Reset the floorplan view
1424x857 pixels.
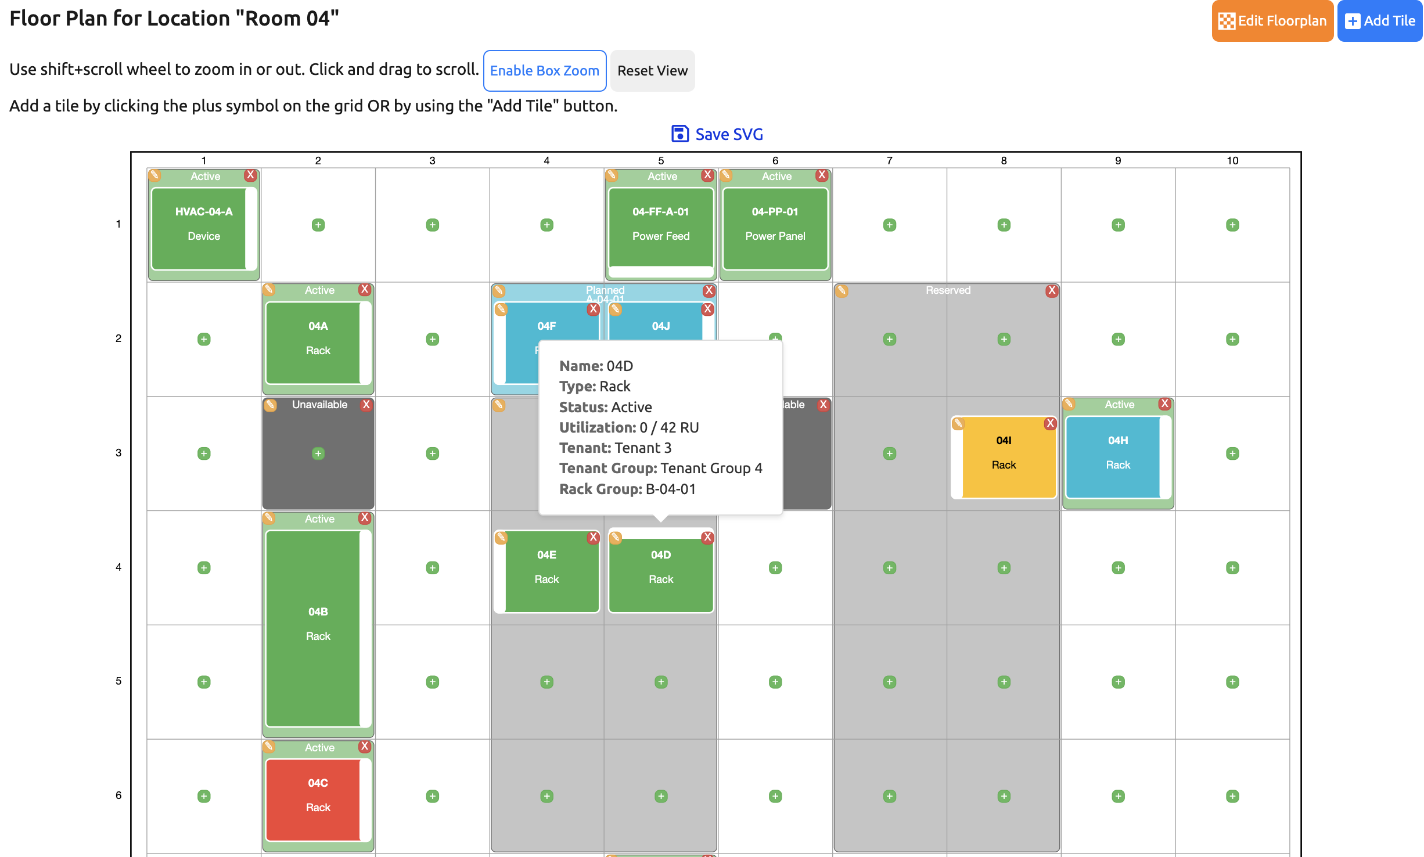[652, 70]
